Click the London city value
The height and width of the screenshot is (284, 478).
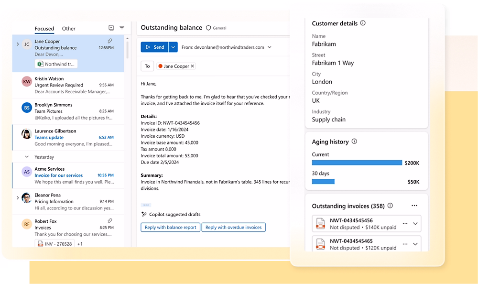point(322,82)
